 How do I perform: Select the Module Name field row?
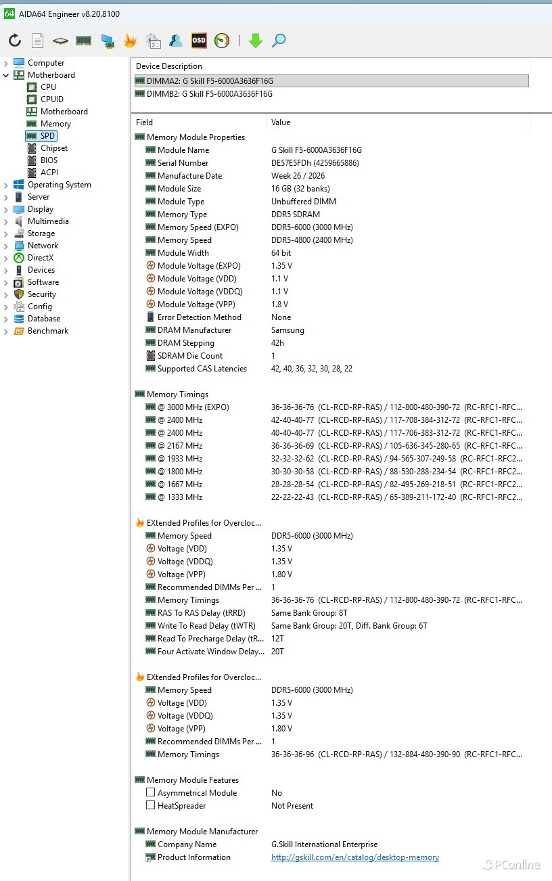pos(330,150)
